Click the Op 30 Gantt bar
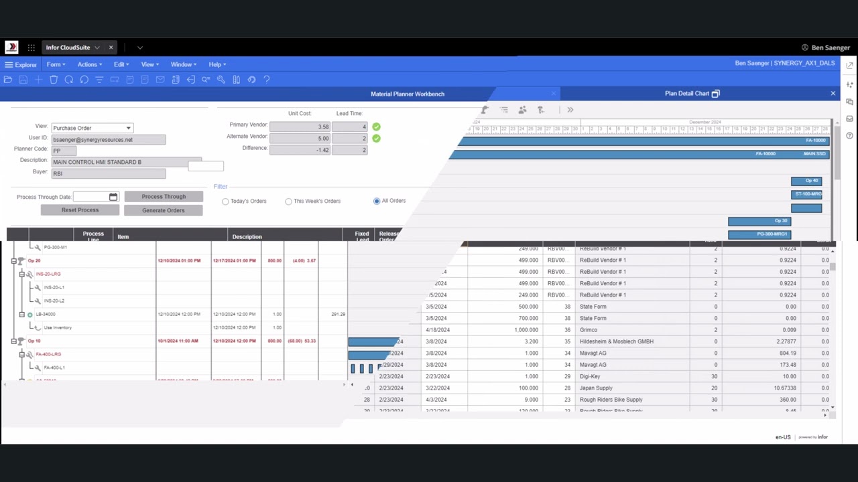Image resolution: width=858 pixels, height=482 pixels. tap(759, 221)
